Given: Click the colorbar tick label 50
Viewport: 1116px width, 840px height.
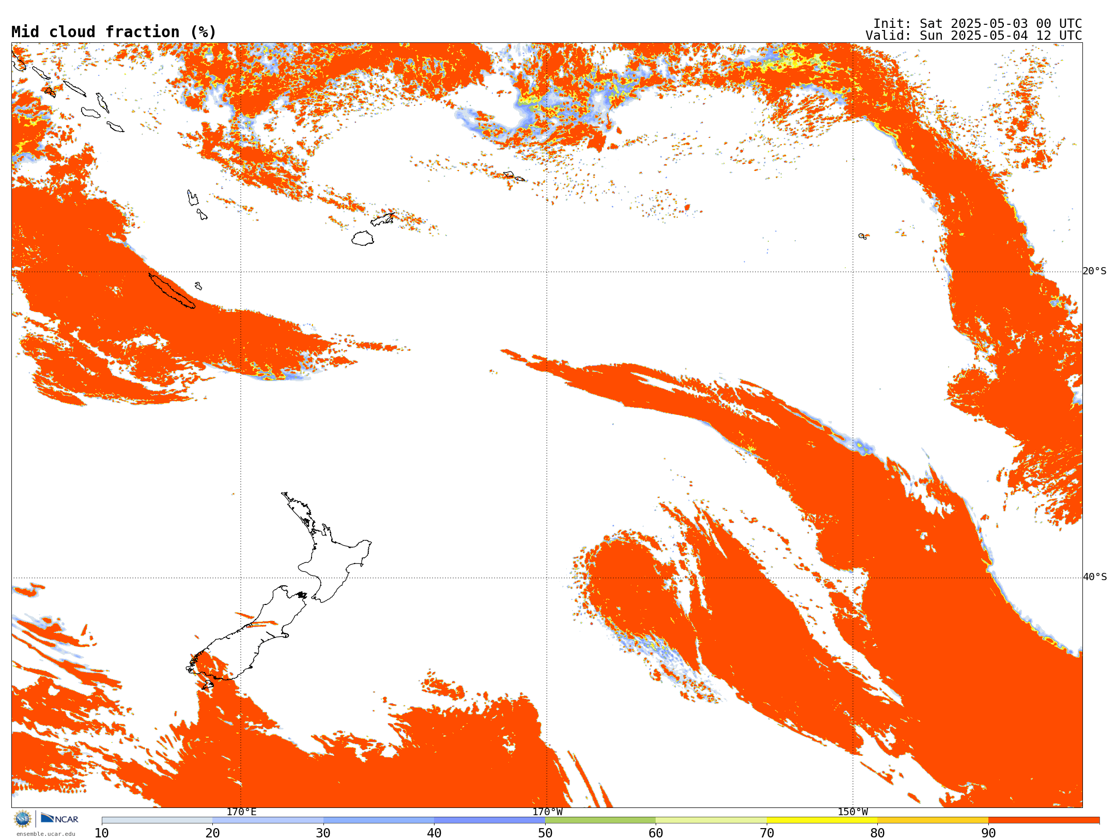Looking at the screenshot, I should click(x=545, y=833).
